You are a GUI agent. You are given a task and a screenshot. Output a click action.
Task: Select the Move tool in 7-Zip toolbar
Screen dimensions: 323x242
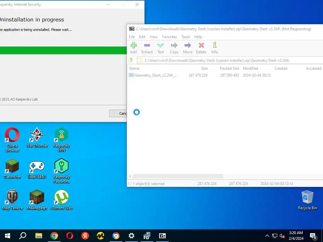click(188, 48)
